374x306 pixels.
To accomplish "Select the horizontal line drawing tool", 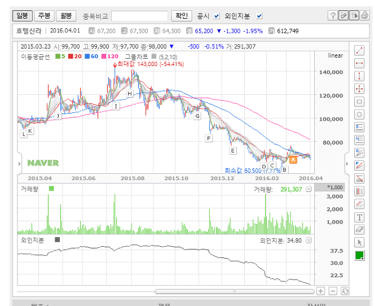I will click(x=359, y=63).
